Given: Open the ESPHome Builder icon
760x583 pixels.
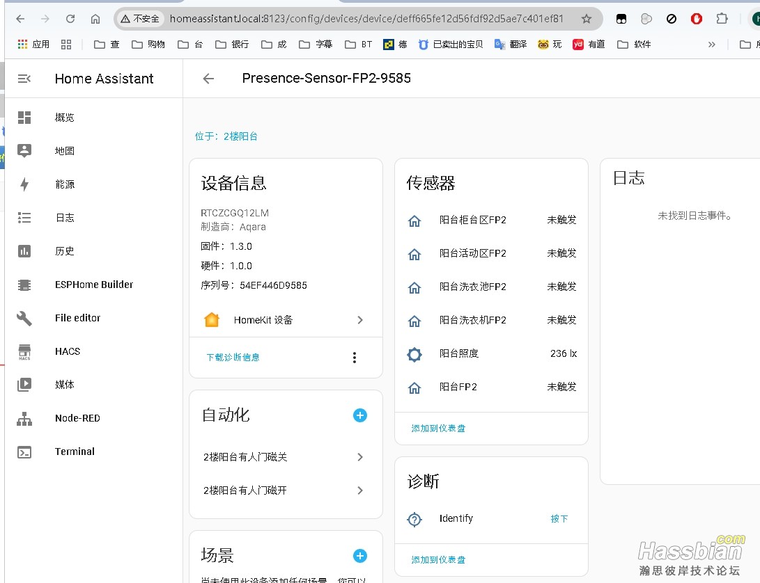Looking at the screenshot, I should click(x=24, y=285).
